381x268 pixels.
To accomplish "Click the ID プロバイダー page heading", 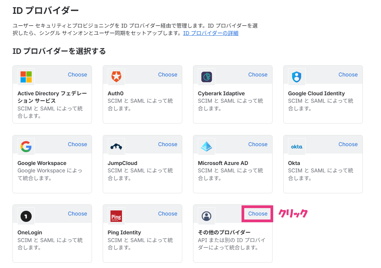I will [x=46, y=11].
